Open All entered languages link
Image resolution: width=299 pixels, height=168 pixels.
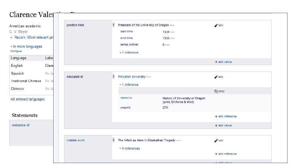[x=27, y=99]
